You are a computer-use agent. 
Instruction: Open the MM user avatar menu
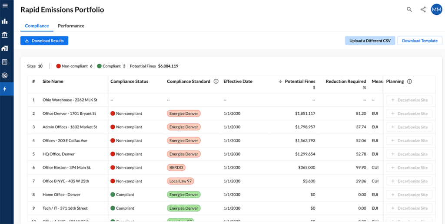[436, 10]
